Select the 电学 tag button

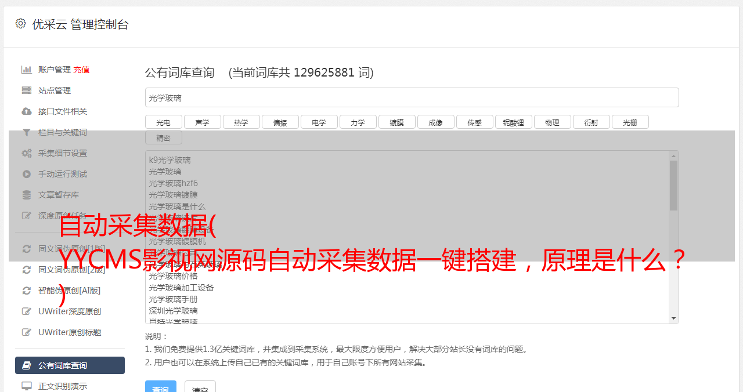(x=319, y=122)
